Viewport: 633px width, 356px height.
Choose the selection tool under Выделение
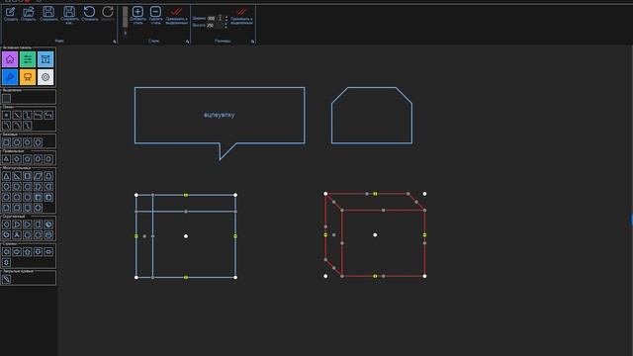[x=7, y=98]
